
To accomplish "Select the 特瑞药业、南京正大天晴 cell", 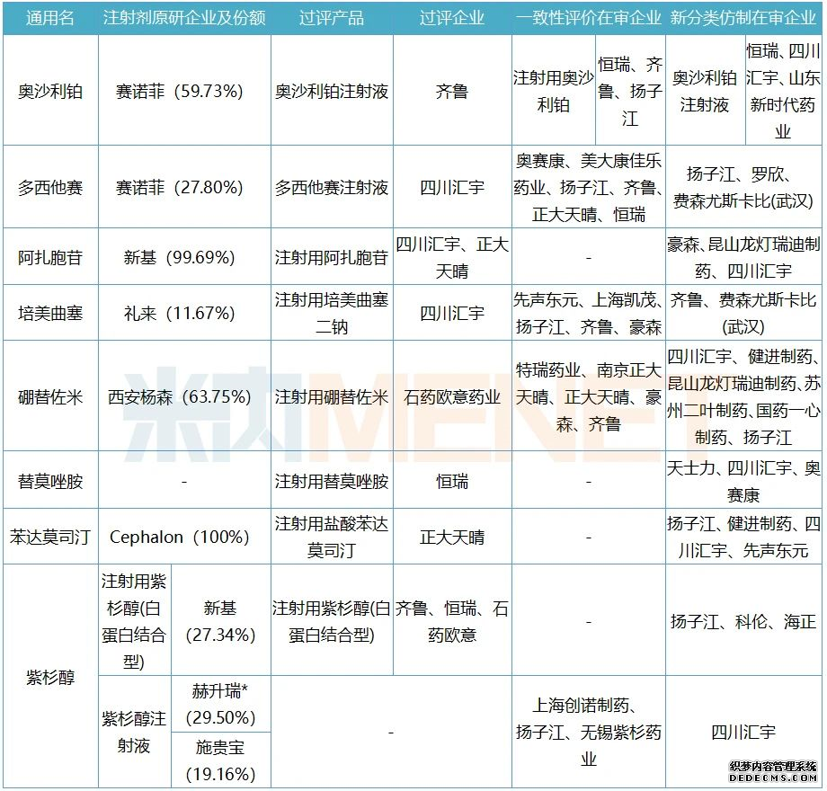I will [x=589, y=396].
